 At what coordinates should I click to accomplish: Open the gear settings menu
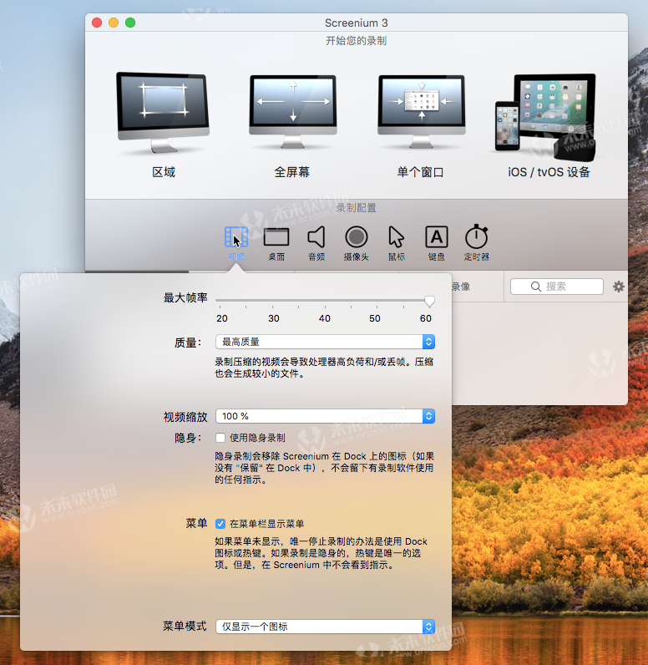[x=619, y=287]
